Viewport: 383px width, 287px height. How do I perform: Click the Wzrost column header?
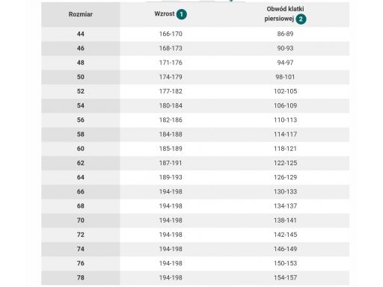165,13
